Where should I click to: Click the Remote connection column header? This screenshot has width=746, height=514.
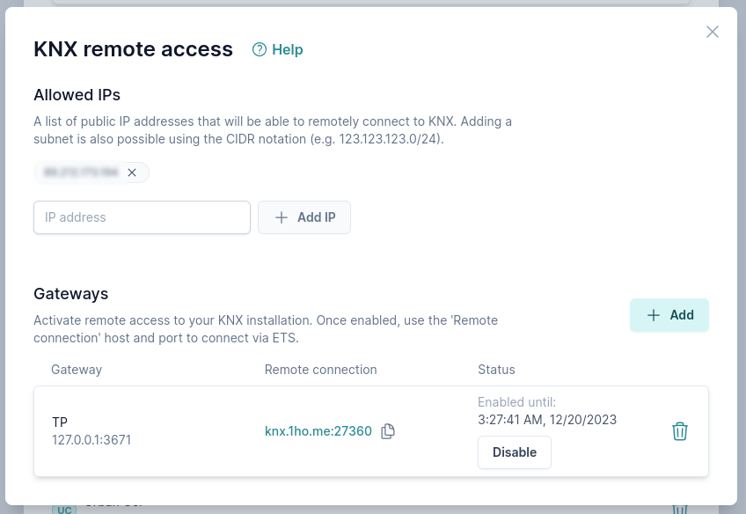(x=320, y=370)
